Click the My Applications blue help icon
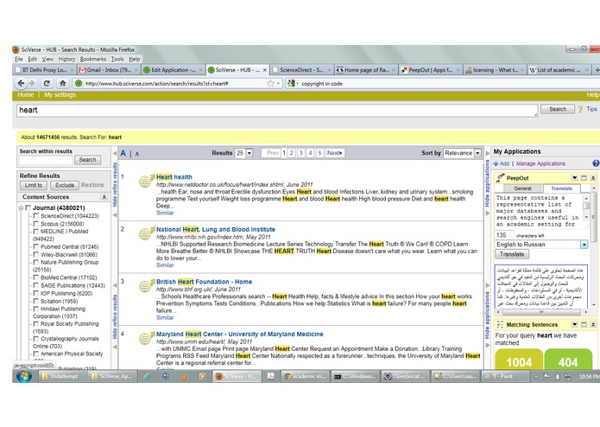Screen dimensions: 600x427 [596, 163]
